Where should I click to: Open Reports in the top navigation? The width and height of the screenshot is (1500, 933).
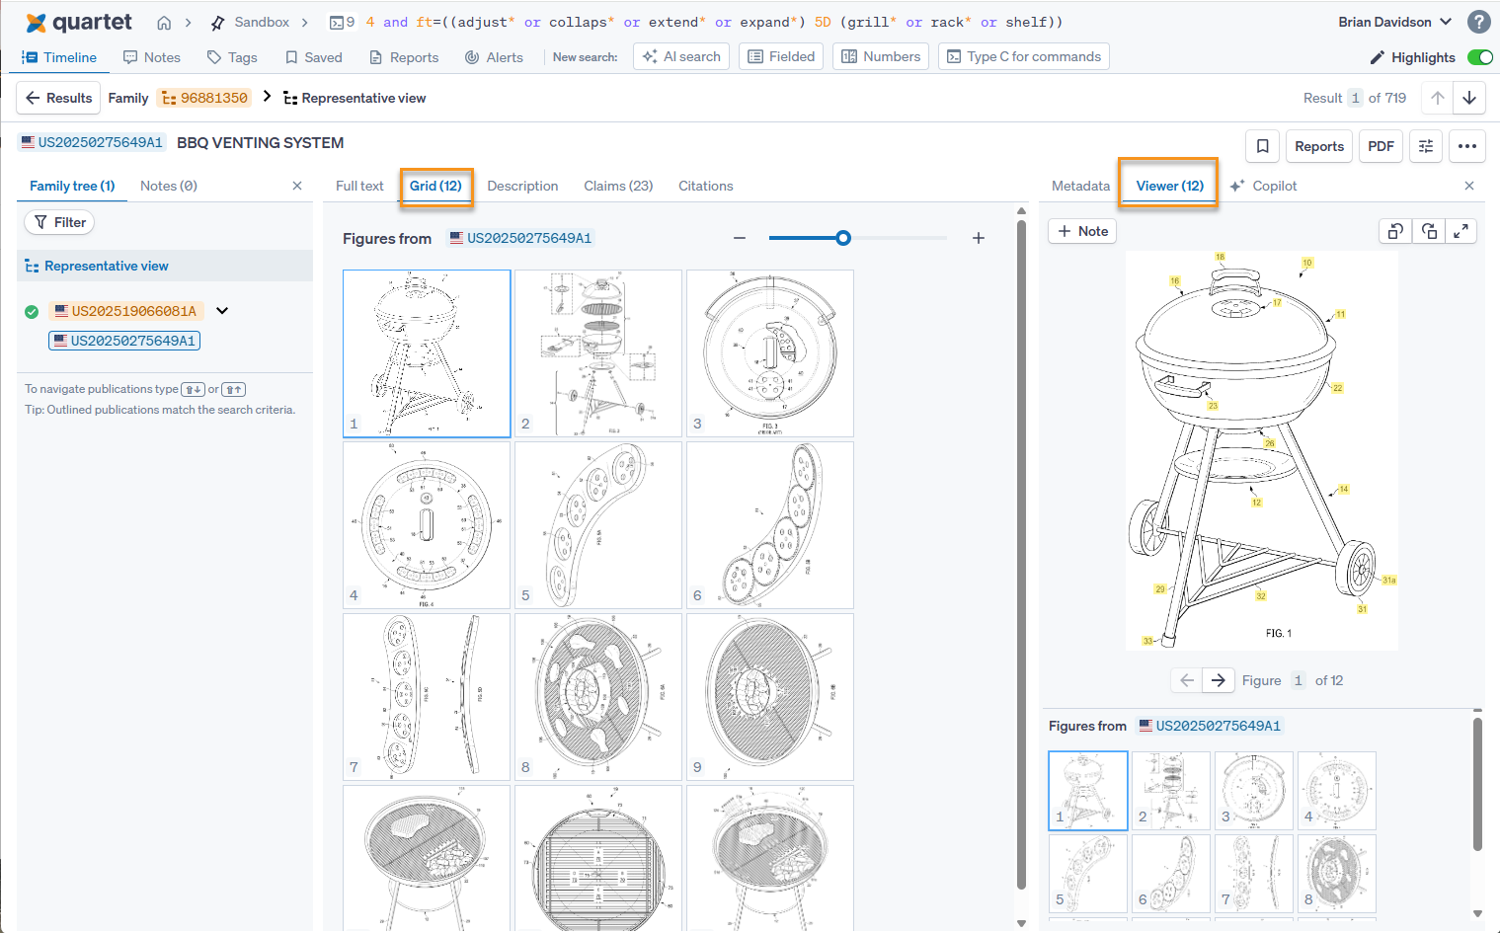(x=404, y=57)
